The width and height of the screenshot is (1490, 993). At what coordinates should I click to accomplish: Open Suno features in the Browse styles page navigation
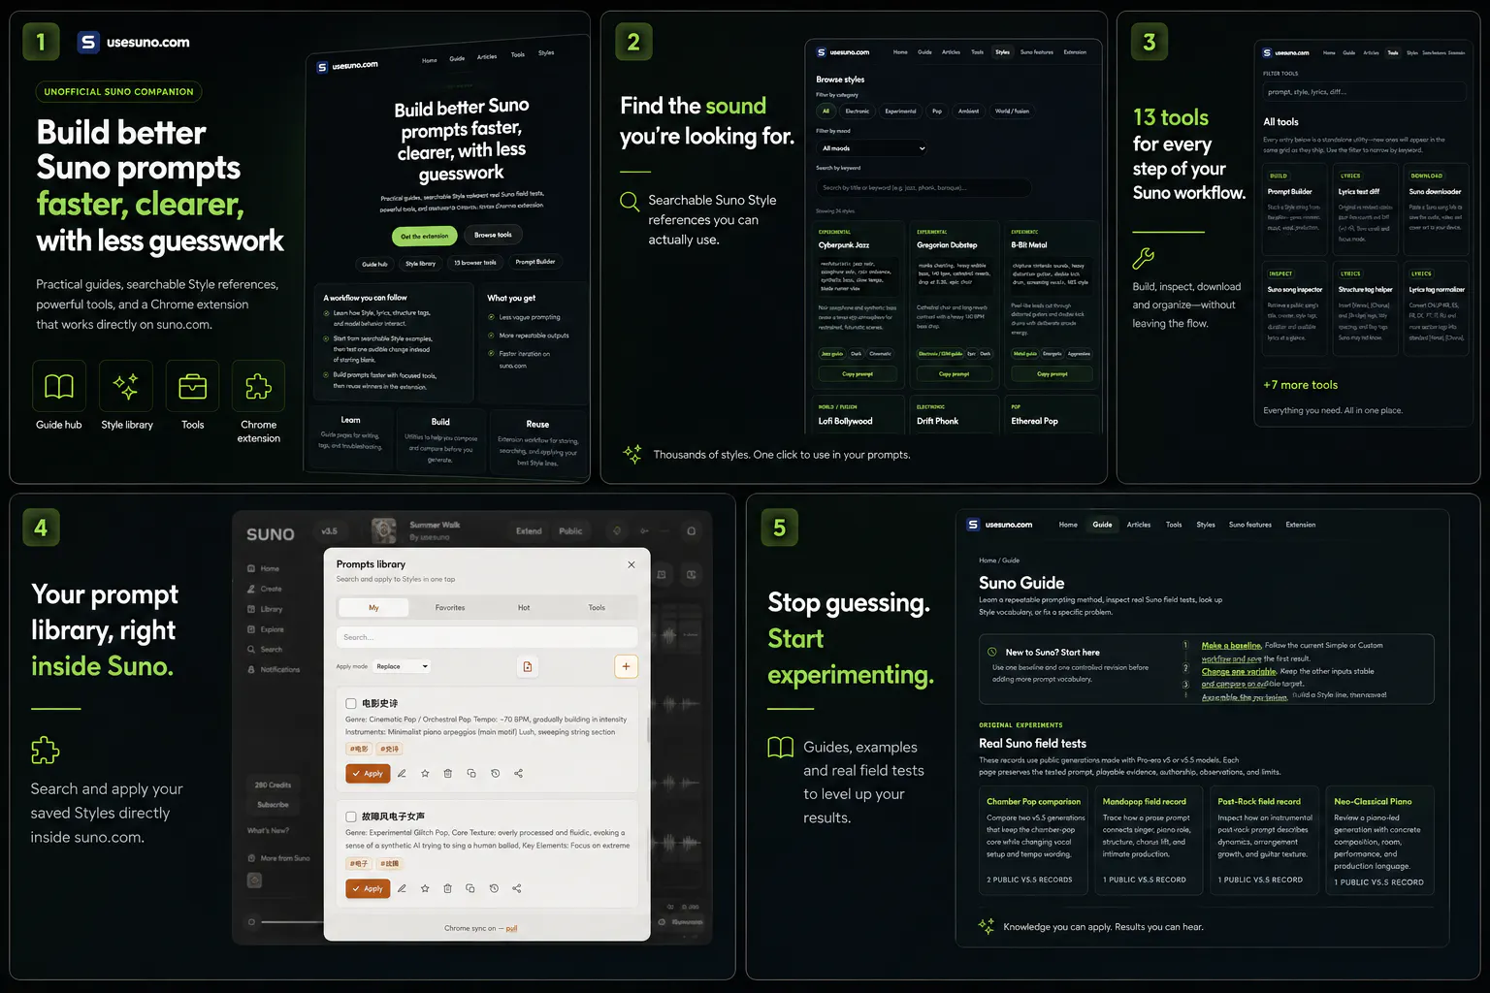coord(1037,52)
